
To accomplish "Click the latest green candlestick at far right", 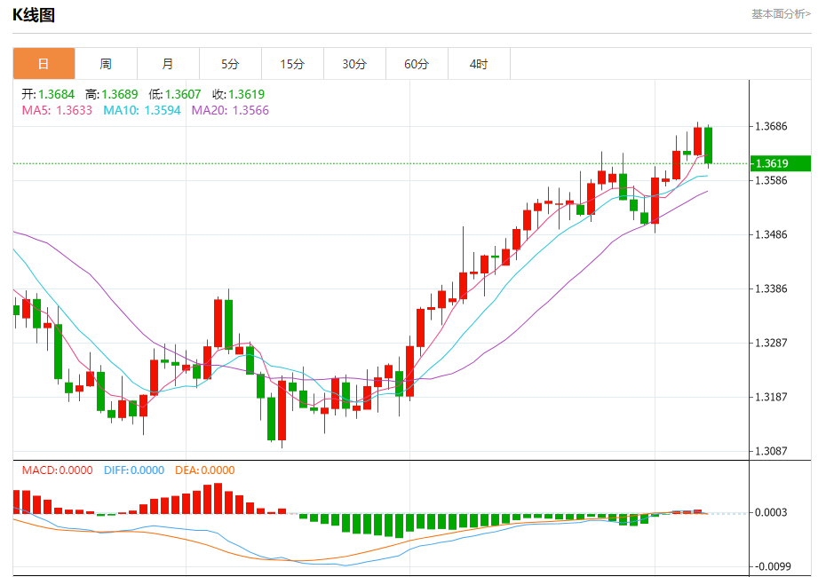I will [x=709, y=146].
